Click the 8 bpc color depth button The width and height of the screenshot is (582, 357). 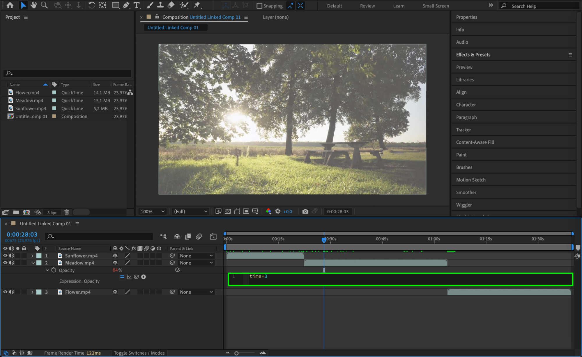pyautogui.click(x=52, y=213)
